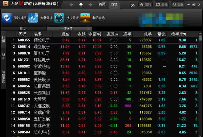Click the 我的自选 briefcase icon
203x137 pixels.
(85, 18)
